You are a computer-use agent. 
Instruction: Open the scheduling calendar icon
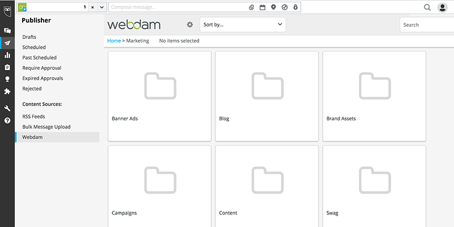pos(262,7)
